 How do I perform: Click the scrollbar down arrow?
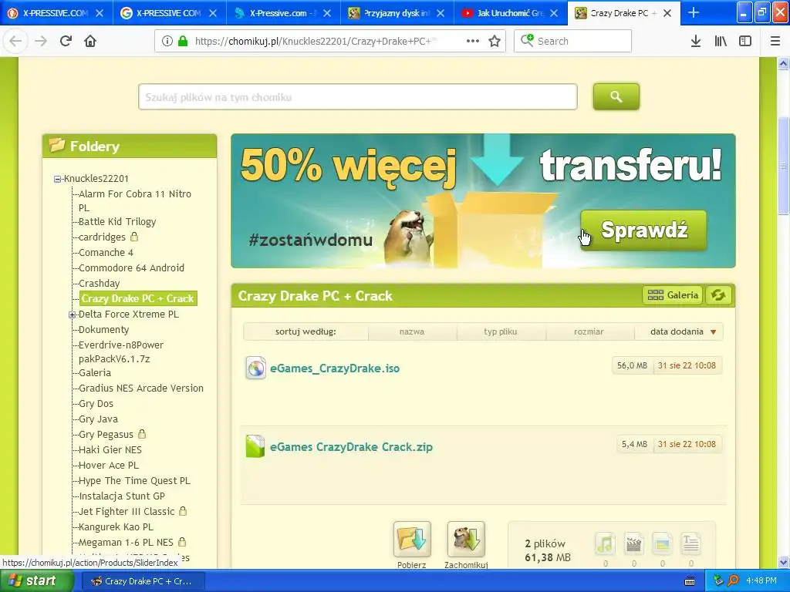coord(783,562)
